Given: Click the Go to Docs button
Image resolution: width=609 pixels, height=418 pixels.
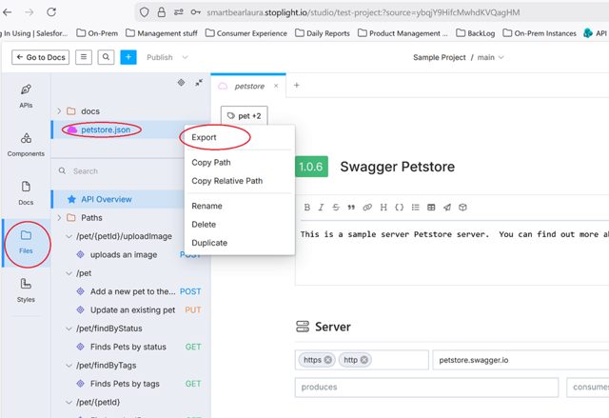Looking at the screenshot, I should [x=40, y=57].
